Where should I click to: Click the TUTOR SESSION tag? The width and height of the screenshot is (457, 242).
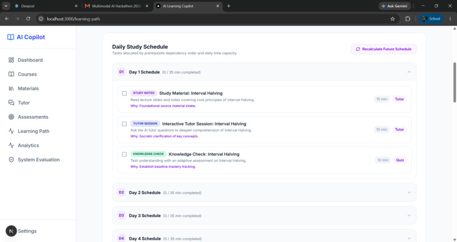(x=145, y=123)
